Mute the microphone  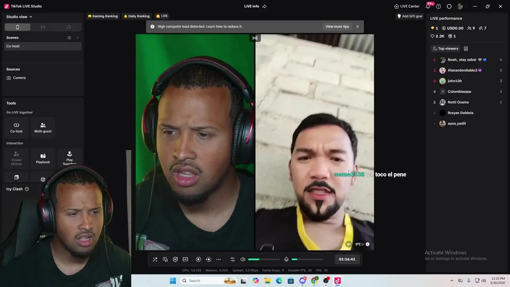(286, 259)
